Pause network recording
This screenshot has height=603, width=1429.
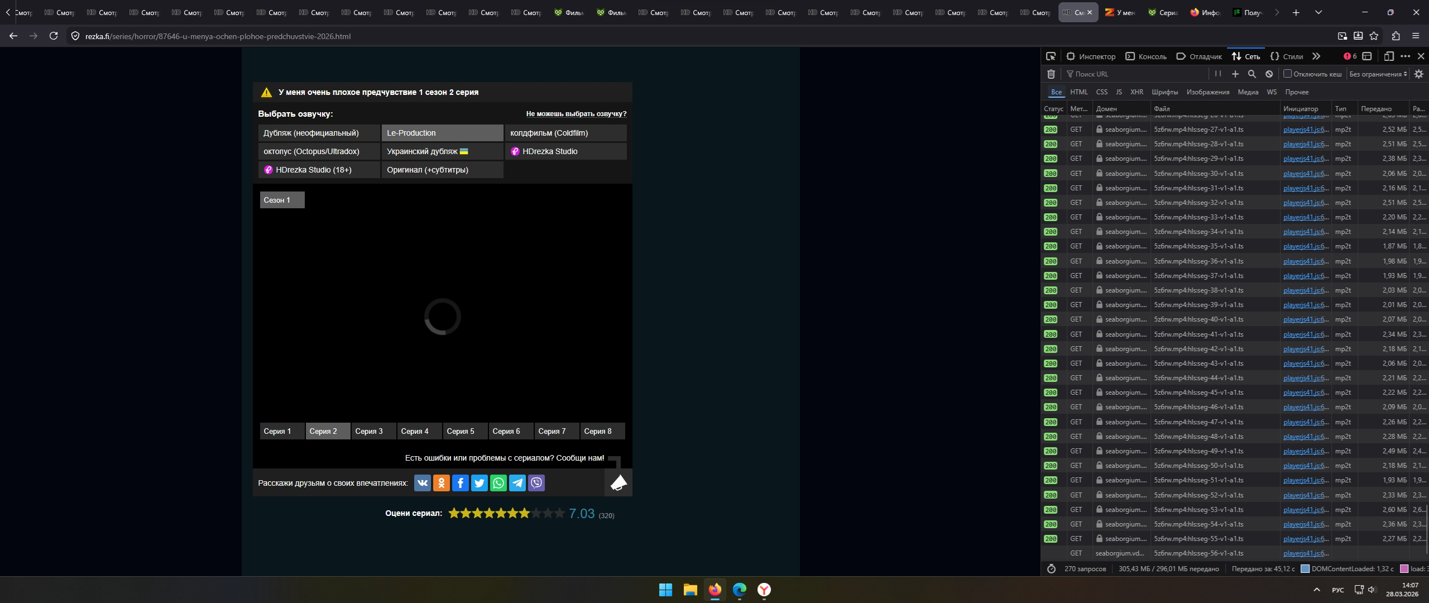(1218, 74)
